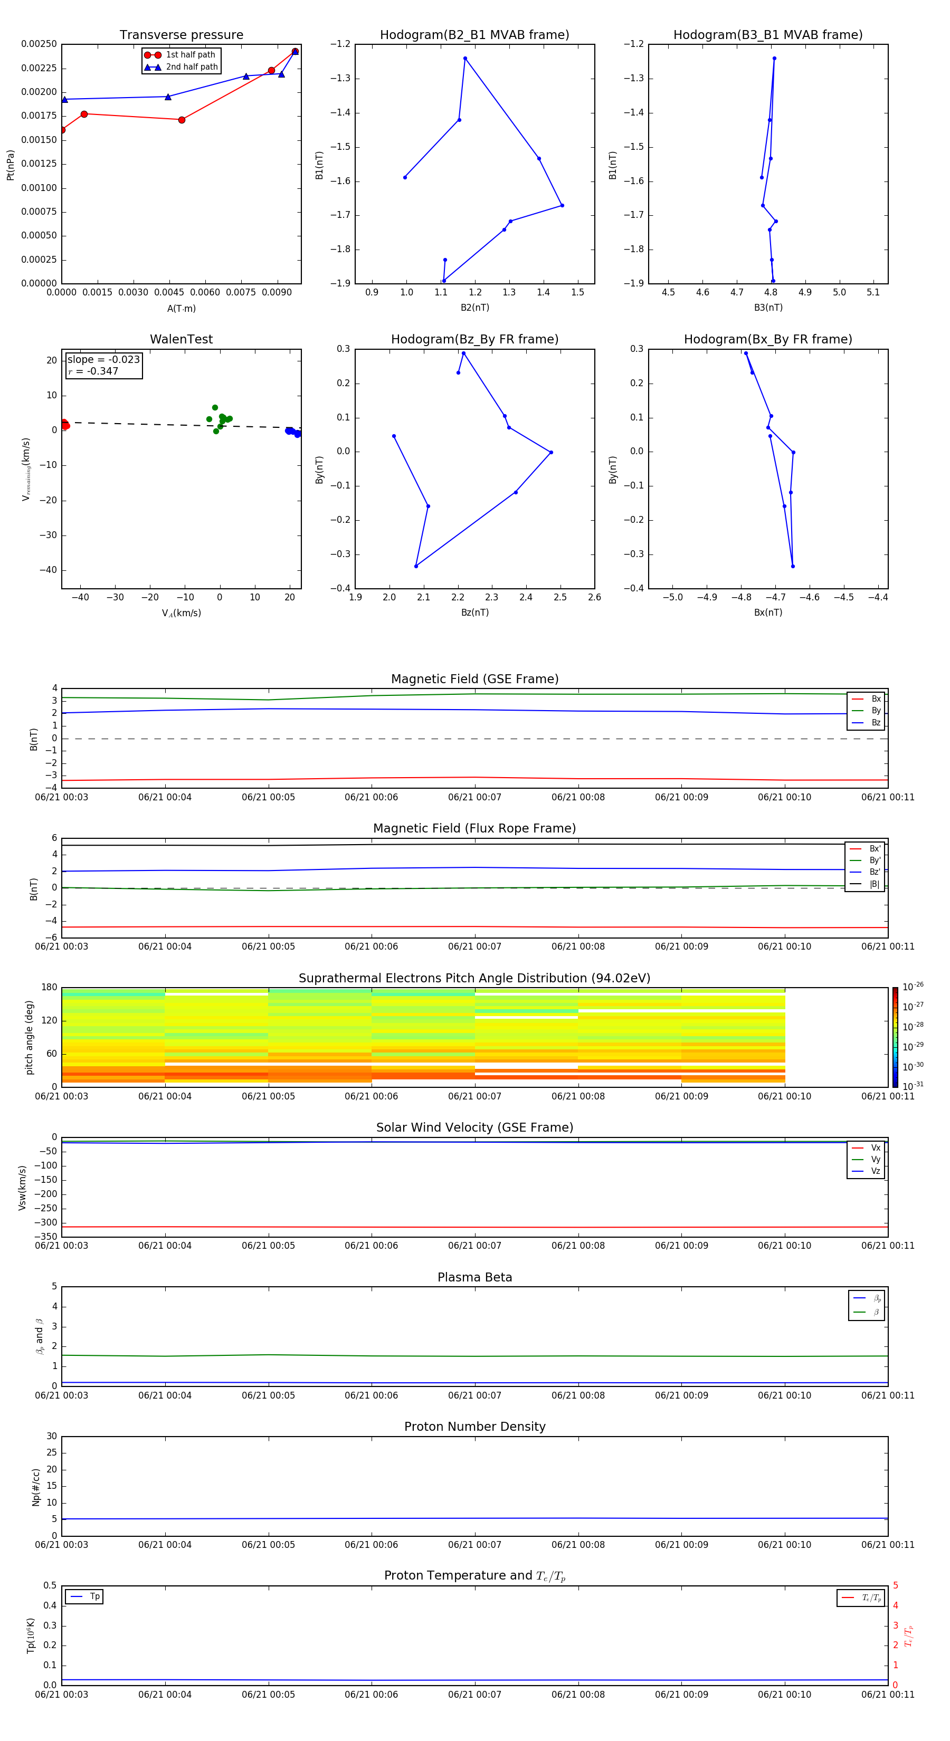The image size is (950, 1741).
Task: Click the 'B3(nT)' x-axis label
Action: [768, 308]
